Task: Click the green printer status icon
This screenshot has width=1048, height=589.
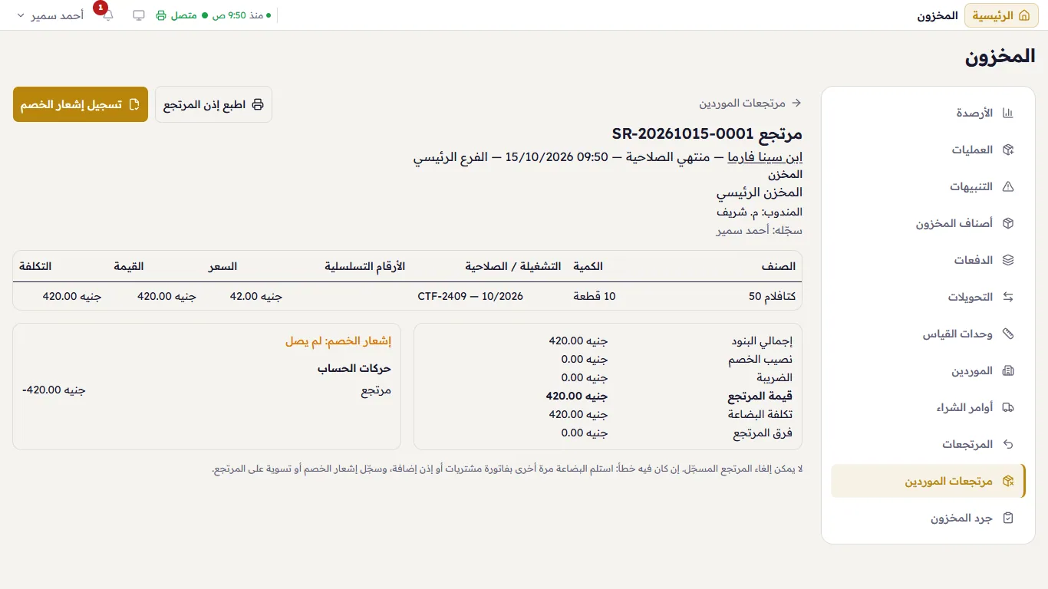Action: pyautogui.click(x=161, y=15)
